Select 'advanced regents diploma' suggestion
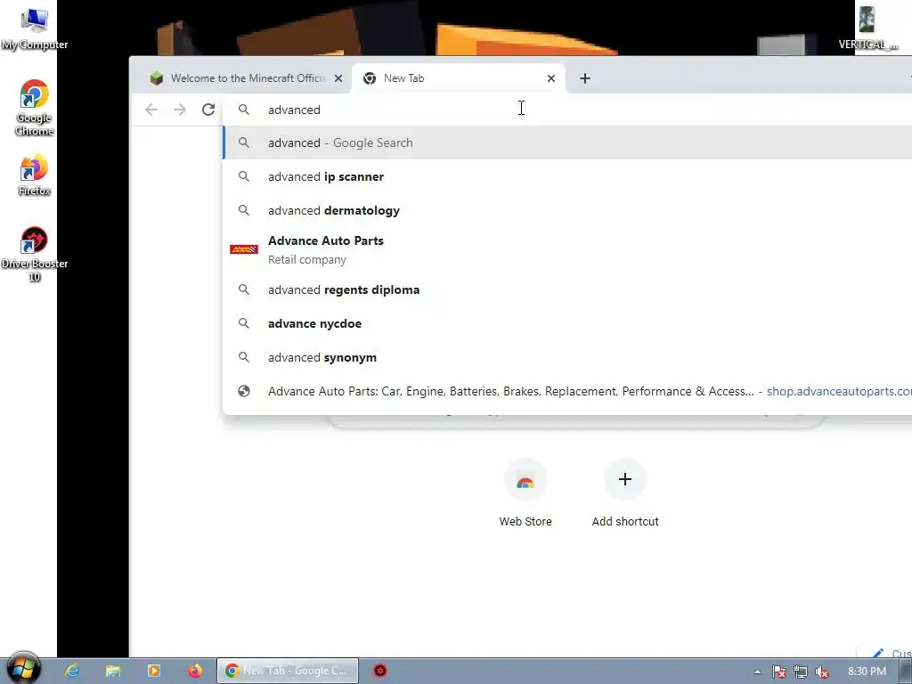 (567, 289)
